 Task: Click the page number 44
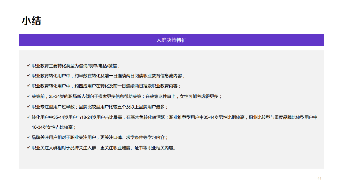[319, 178]
